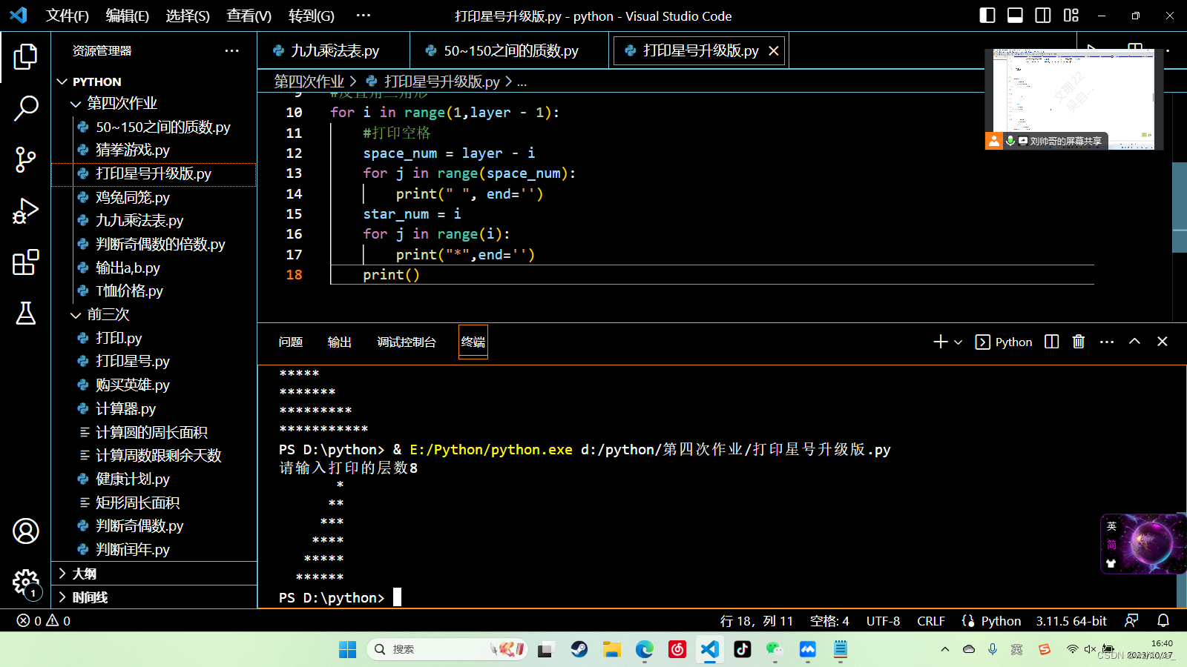Open the 文件(F) menu
Viewport: 1187px width, 667px height.
(x=68, y=16)
